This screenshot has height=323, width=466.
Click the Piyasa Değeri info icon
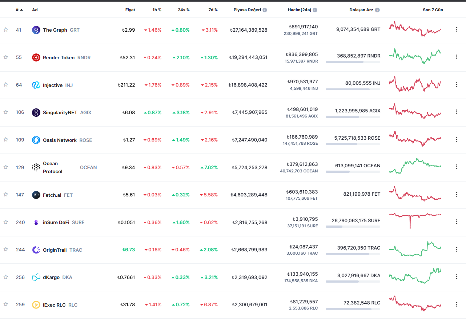[265, 10]
